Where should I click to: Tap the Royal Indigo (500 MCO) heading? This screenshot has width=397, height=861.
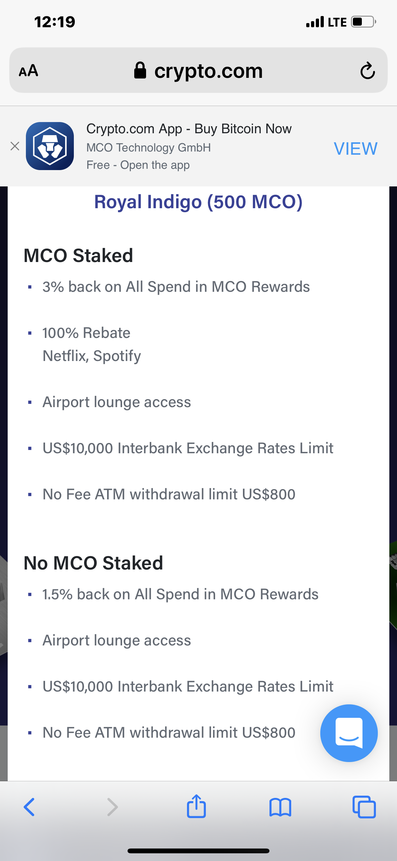(198, 202)
